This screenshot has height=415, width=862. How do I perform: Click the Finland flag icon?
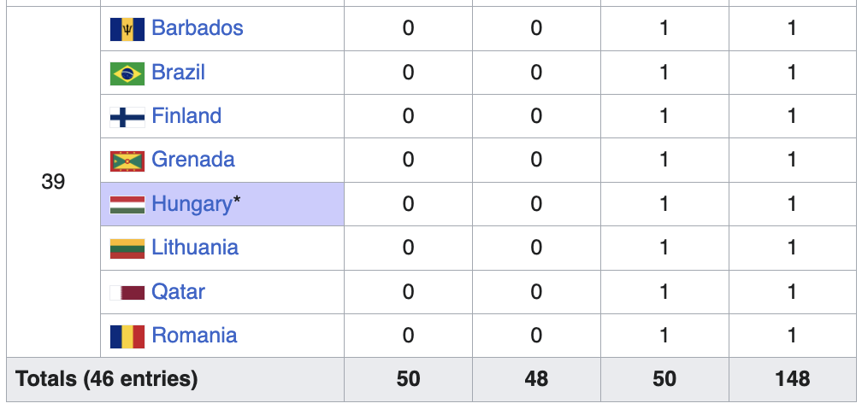(127, 117)
